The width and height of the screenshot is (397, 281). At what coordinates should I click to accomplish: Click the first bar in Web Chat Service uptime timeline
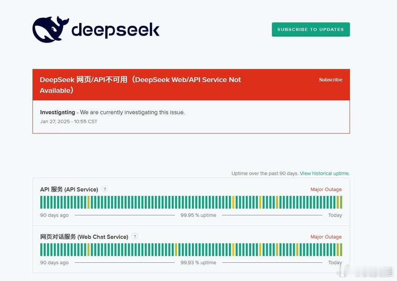41,250
